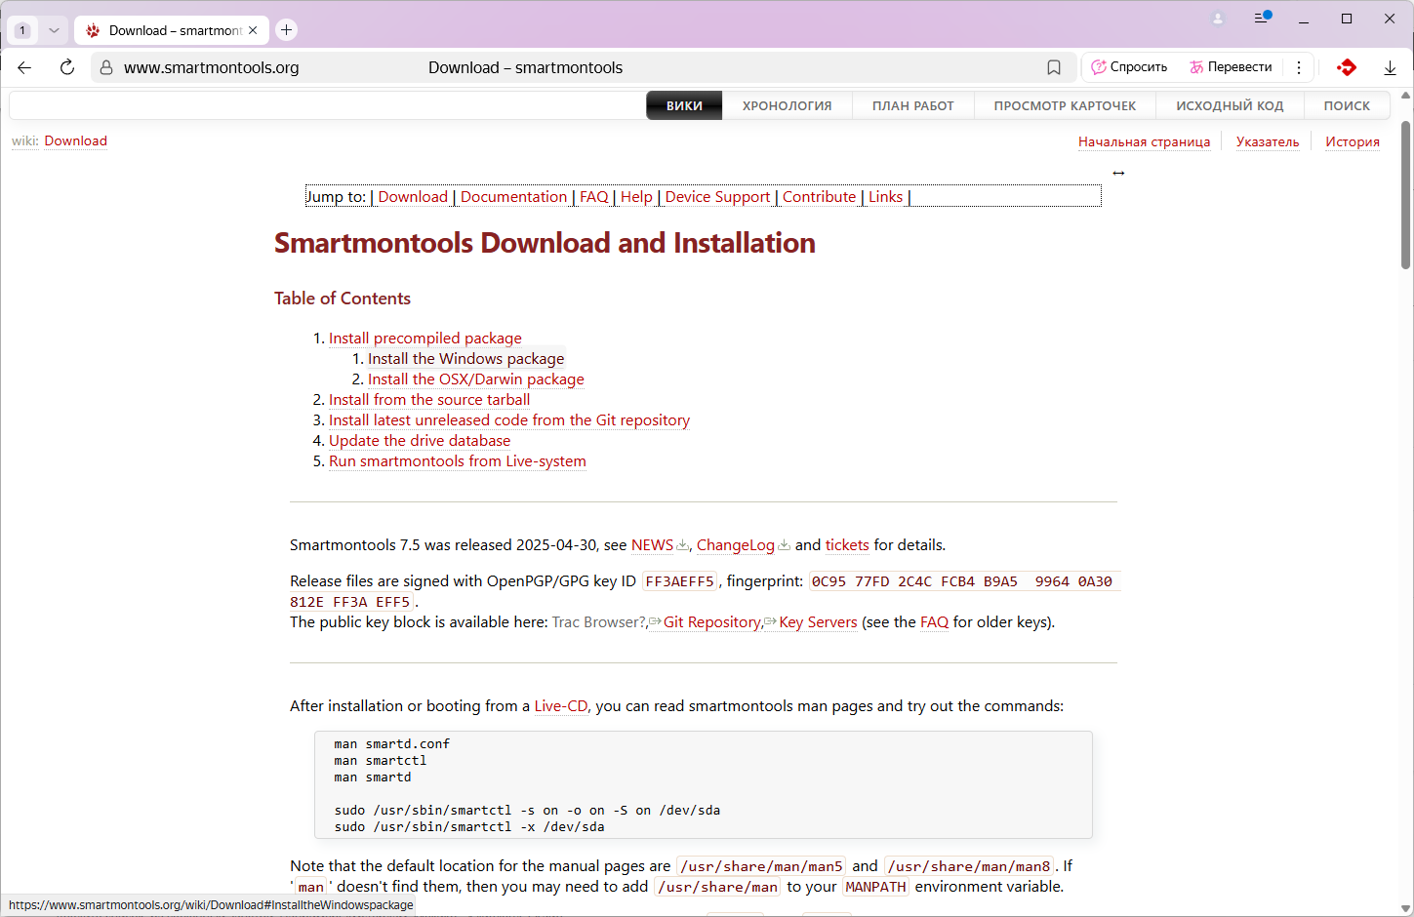Click Documentation in the Jump to bar
The height and width of the screenshot is (917, 1414).
point(513,196)
